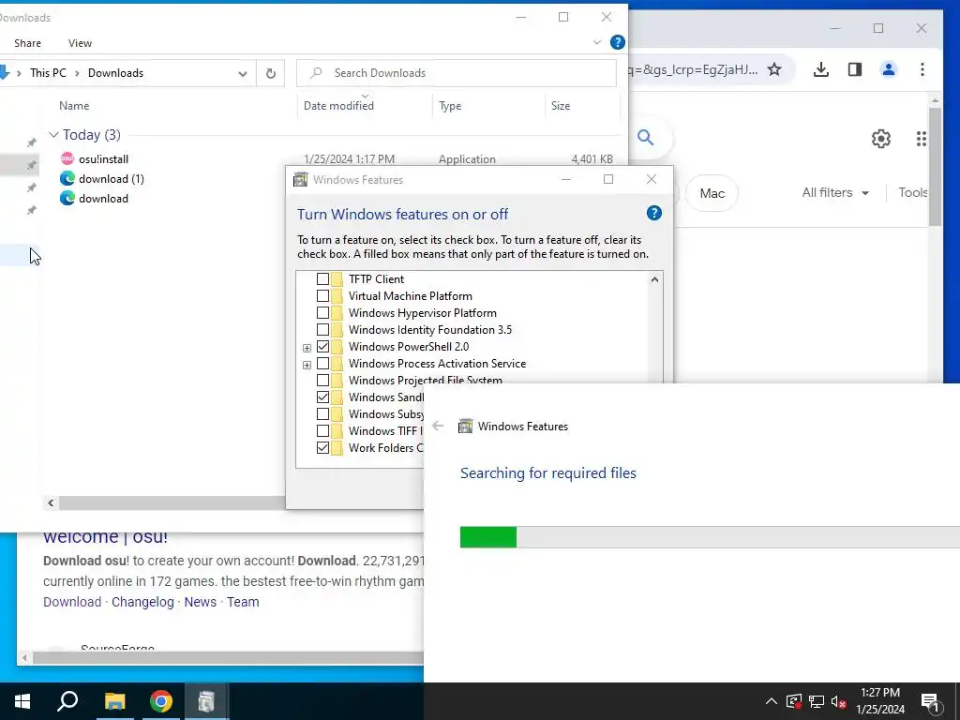This screenshot has width=960, height=720.
Task: Toggle Chrome side panel icon
Action: [855, 69]
